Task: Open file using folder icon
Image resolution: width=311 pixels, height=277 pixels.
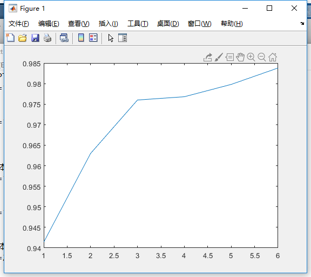Action: pos(23,38)
